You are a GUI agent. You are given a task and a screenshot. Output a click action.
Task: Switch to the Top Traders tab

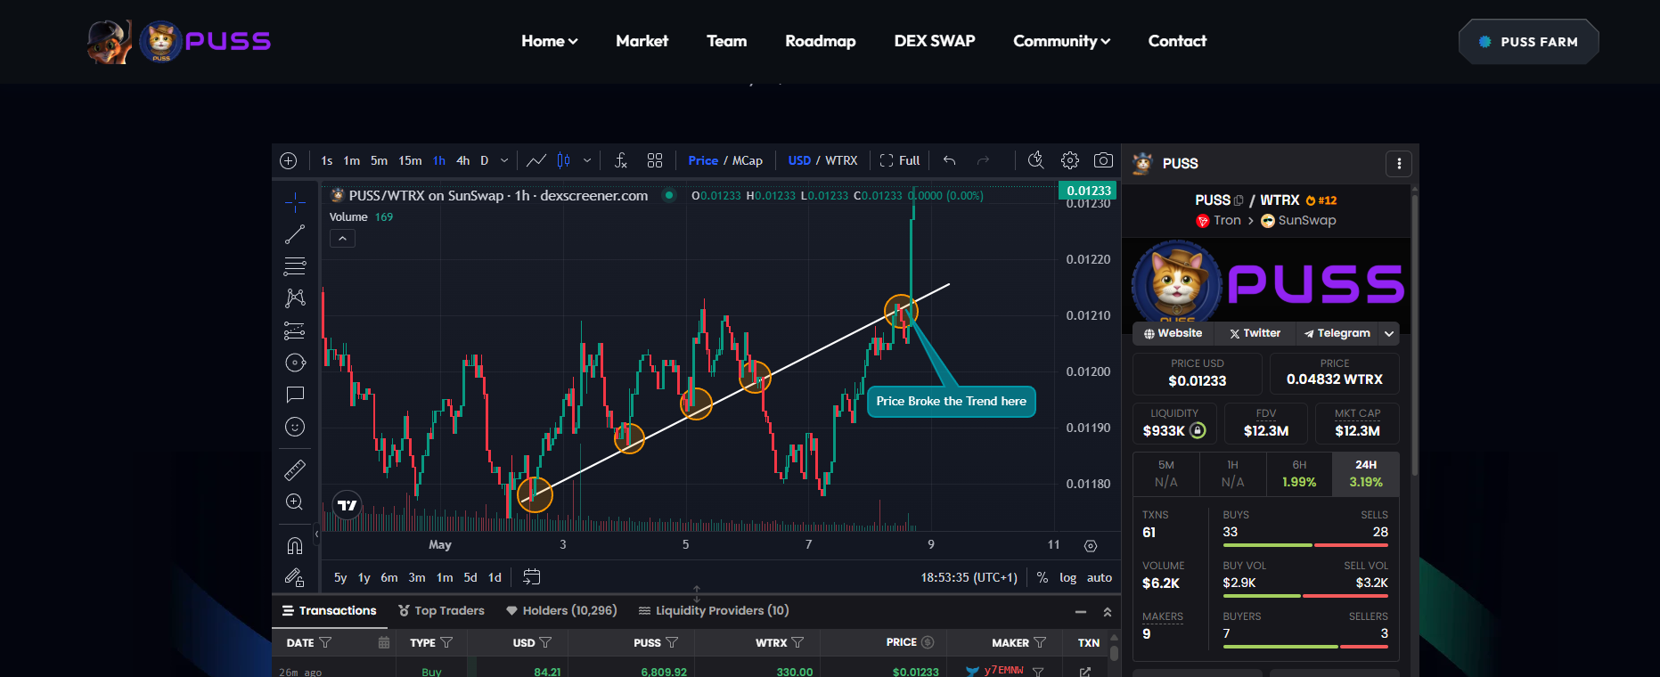pyautogui.click(x=441, y=610)
